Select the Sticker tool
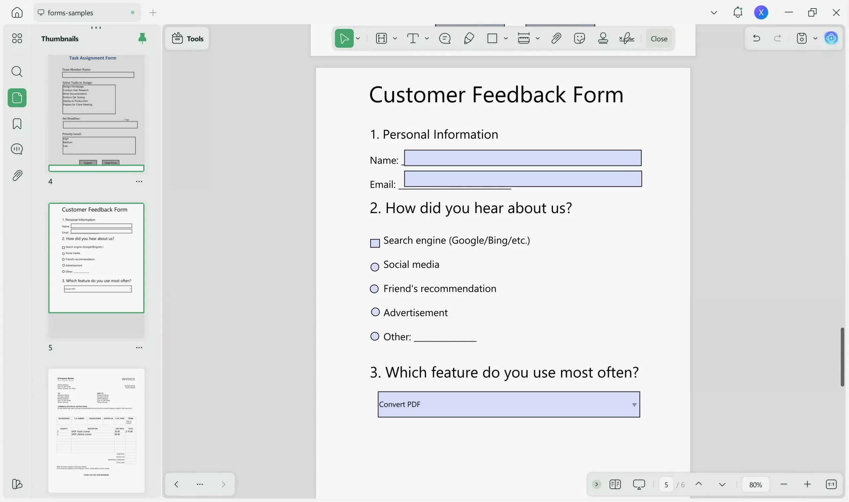Image resolution: width=849 pixels, height=502 pixels. click(x=579, y=38)
